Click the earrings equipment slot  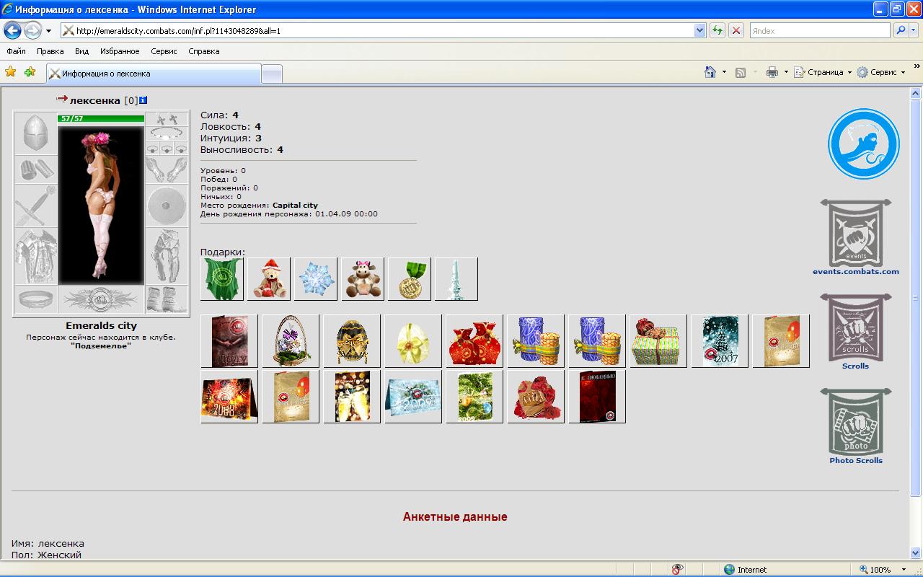click(167, 119)
